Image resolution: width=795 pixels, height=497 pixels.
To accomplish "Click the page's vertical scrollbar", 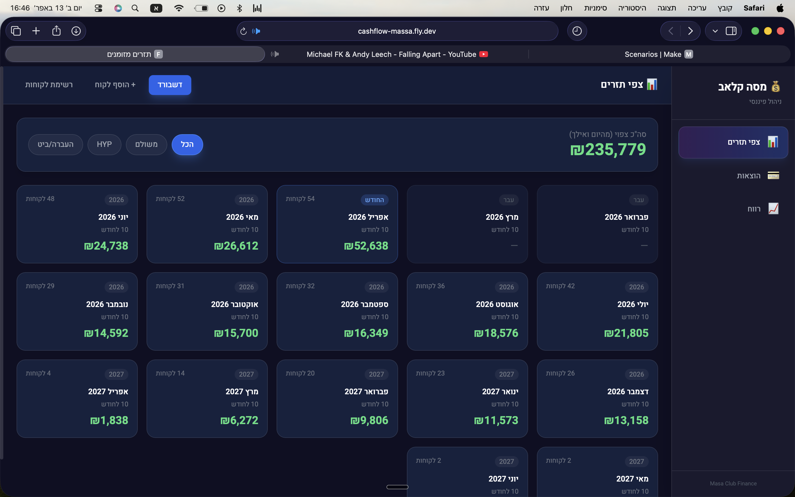I will click(x=2, y=263).
